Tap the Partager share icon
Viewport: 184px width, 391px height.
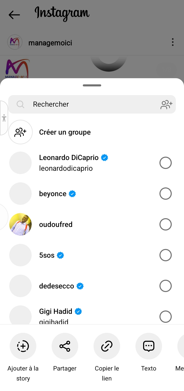65,346
